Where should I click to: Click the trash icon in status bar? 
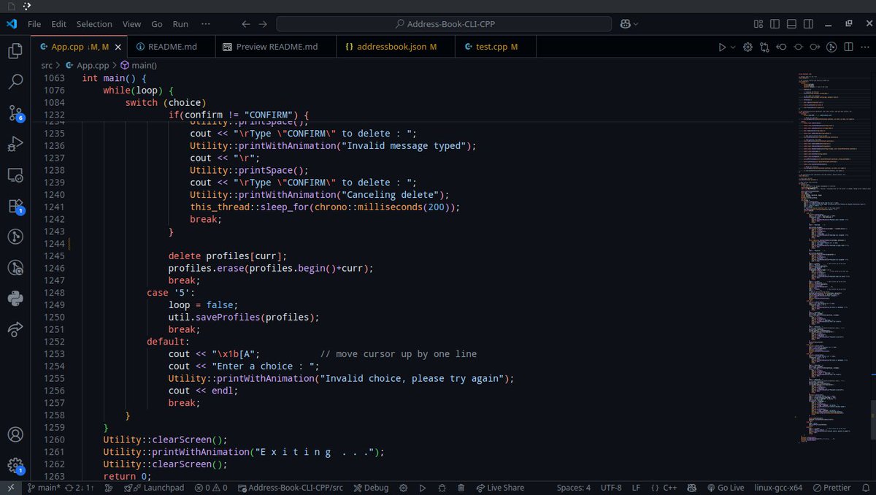(461, 488)
